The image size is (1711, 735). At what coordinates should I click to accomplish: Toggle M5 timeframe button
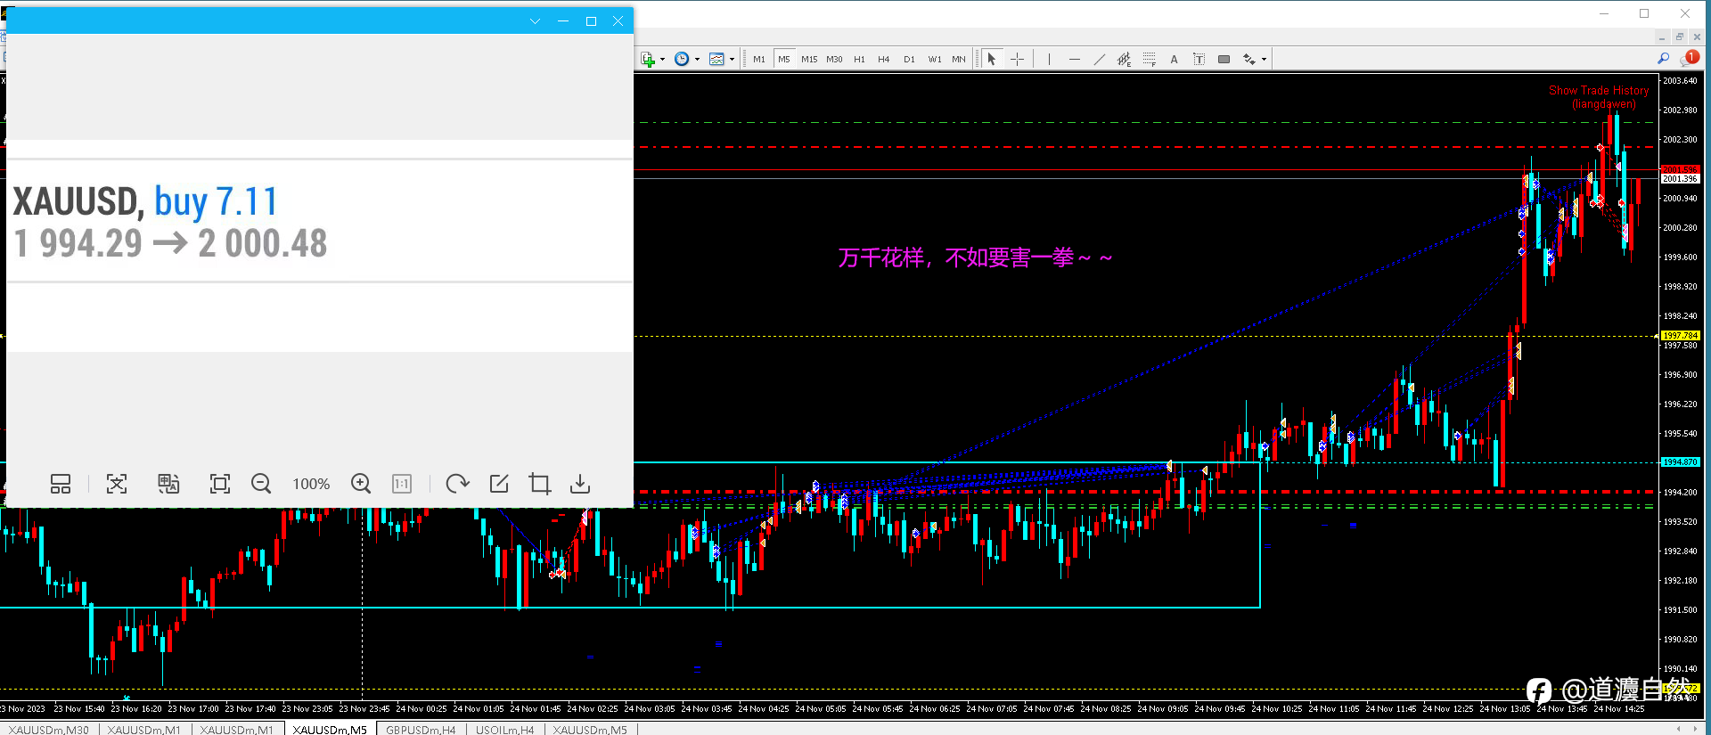[x=784, y=59]
